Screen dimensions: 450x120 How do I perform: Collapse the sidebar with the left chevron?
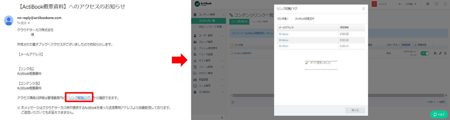click(x=222, y=118)
